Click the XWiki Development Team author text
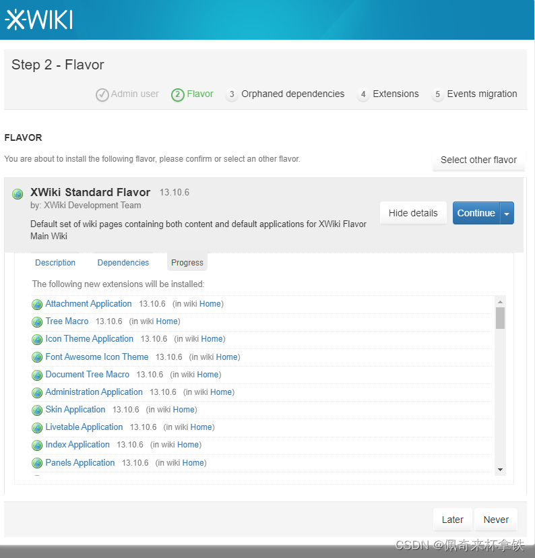Image resolution: width=535 pixels, height=558 pixels. [x=92, y=206]
